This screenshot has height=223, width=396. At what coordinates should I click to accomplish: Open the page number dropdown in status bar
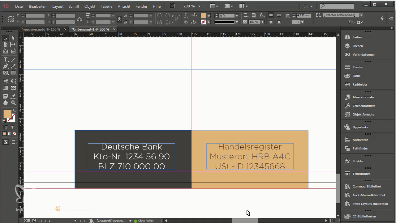coord(75,221)
